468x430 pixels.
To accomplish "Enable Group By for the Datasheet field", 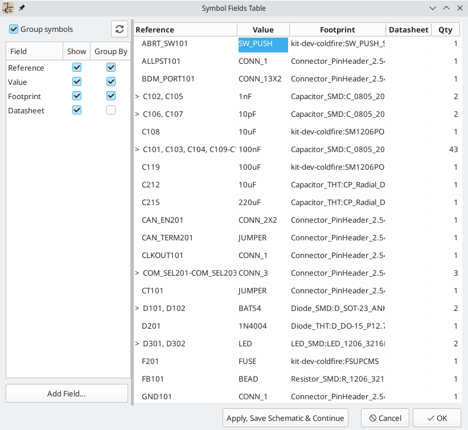I will 110,110.
